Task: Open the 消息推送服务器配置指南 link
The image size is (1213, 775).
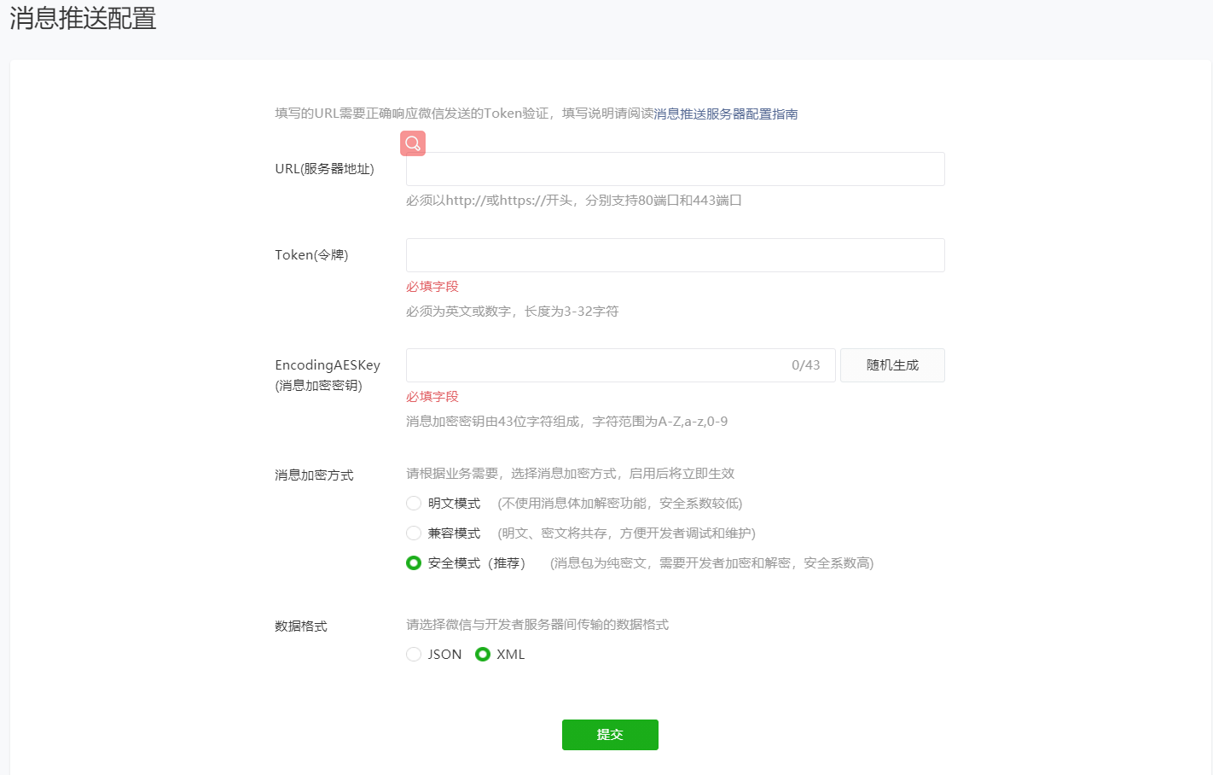Action: pos(726,114)
